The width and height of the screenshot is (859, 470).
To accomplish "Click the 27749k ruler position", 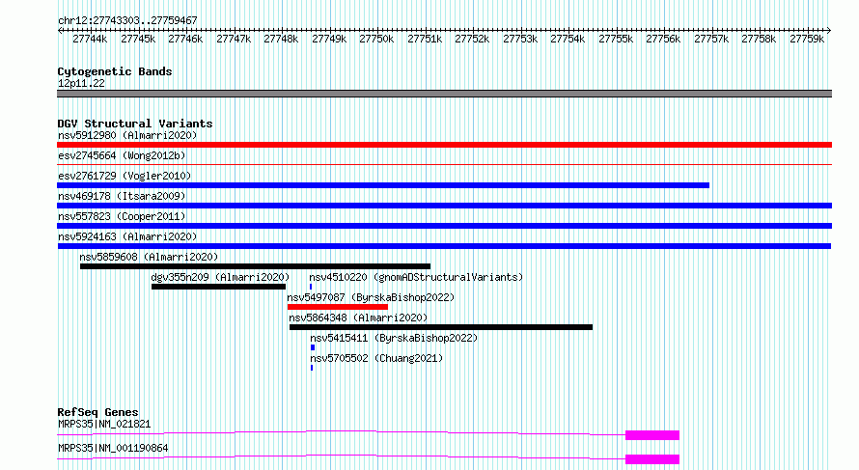I will click(x=329, y=39).
